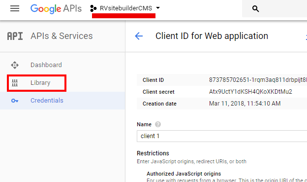Image resolution: width=307 pixels, height=182 pixels.
Task: Click the Name field containing client 1
Action: 222,136
